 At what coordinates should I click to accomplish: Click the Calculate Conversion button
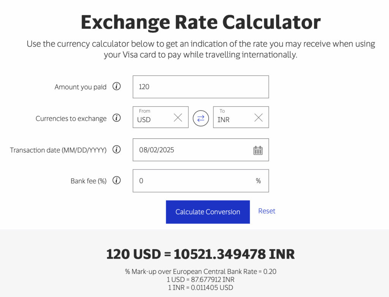(x=207, y=212)
